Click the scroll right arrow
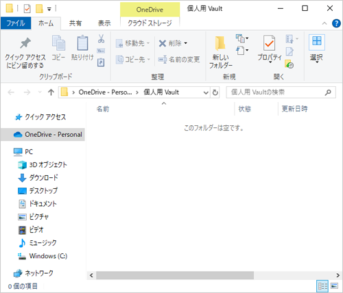This screenshot has height=293, width=343. [x=338, y=275]
